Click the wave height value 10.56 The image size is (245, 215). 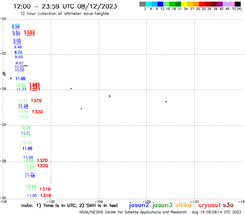(20, 70)
